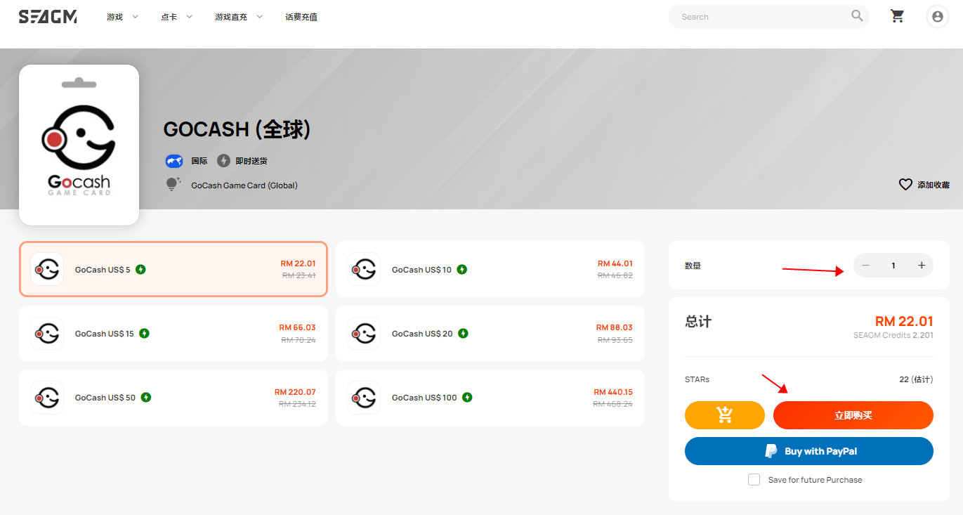Click the globe International region icon
This screenshot has height=515, width=963.
174,161
